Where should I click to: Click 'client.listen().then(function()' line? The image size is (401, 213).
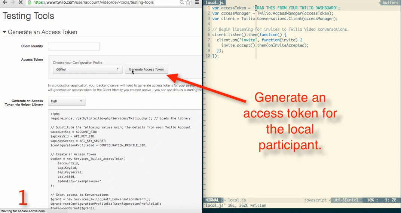(250, 34)
